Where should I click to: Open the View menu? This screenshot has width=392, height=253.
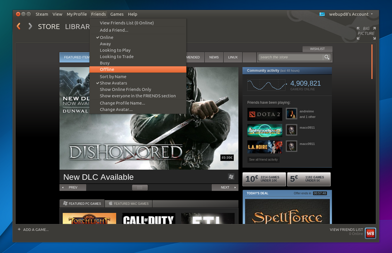click(57, 14)
